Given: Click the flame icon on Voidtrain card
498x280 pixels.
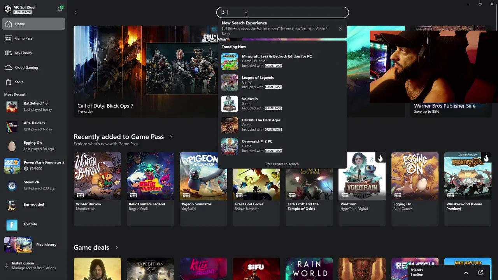Looking at the screenshot, I should (380, 158).
